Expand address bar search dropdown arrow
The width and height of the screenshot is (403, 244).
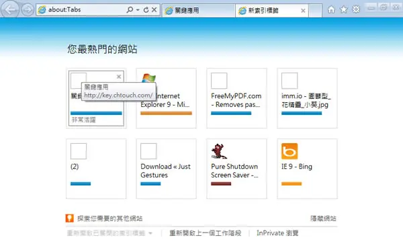(138, 10)
